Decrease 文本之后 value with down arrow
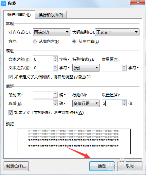Viewport: 146px width, 175px height. [x=55, y=69]
